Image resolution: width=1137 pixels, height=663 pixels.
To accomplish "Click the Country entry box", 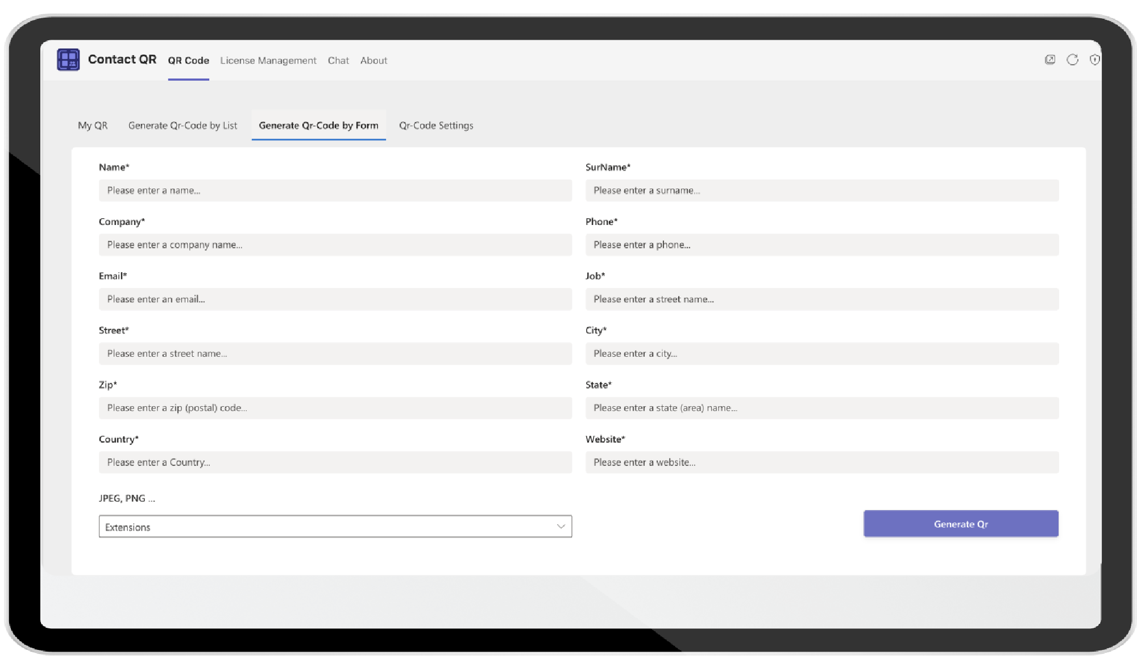I will 335,462.
